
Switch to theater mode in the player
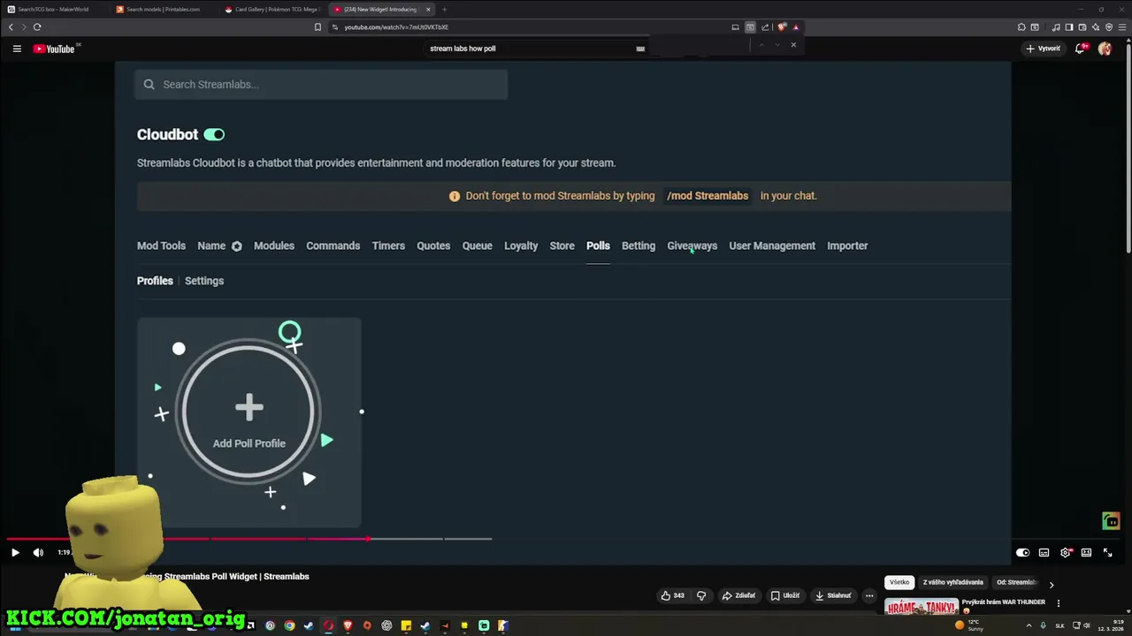(1086, 552)
